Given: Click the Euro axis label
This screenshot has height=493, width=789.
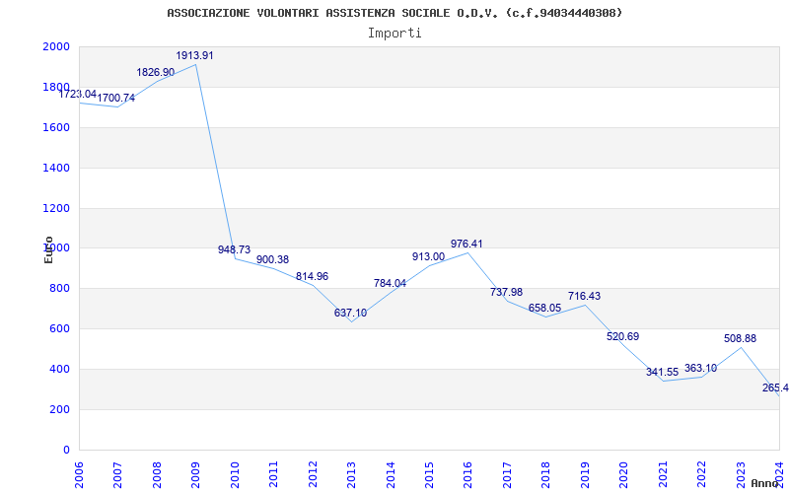Looking at the screenshot, I should [48, 250].
